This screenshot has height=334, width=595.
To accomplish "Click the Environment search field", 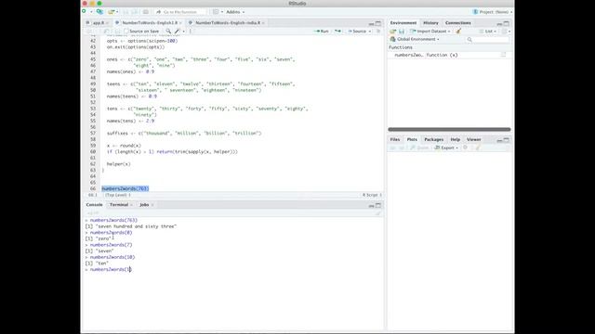I will click(x=488, y=39).
